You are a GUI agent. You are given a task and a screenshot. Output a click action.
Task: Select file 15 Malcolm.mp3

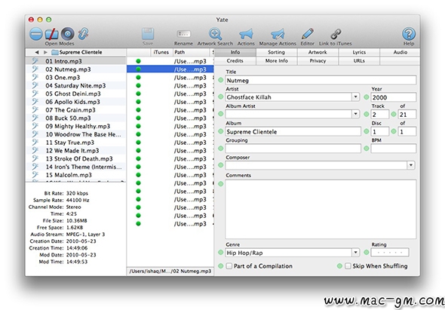[x=75, y=175]
